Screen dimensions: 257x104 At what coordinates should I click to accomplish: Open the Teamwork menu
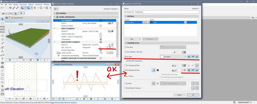tap(39, 4)
